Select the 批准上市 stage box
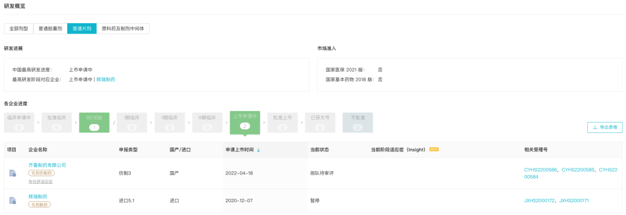The height and width of the screenshot is (215, 626). 283,123
